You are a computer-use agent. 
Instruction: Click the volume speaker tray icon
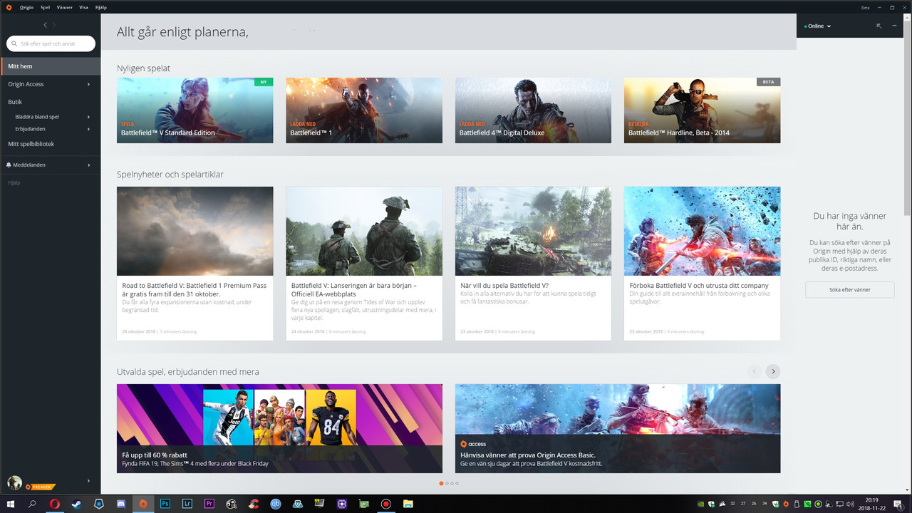click(x=851, y=504)
